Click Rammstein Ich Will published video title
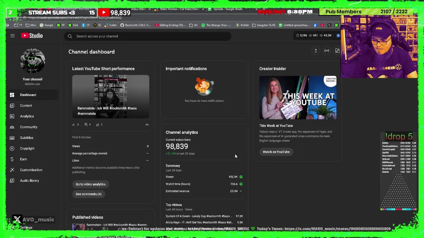424x238 pixels. coord(117,225)
